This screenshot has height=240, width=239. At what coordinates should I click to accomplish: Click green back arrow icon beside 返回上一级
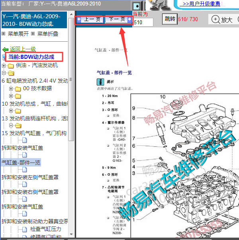click(6, 49)
